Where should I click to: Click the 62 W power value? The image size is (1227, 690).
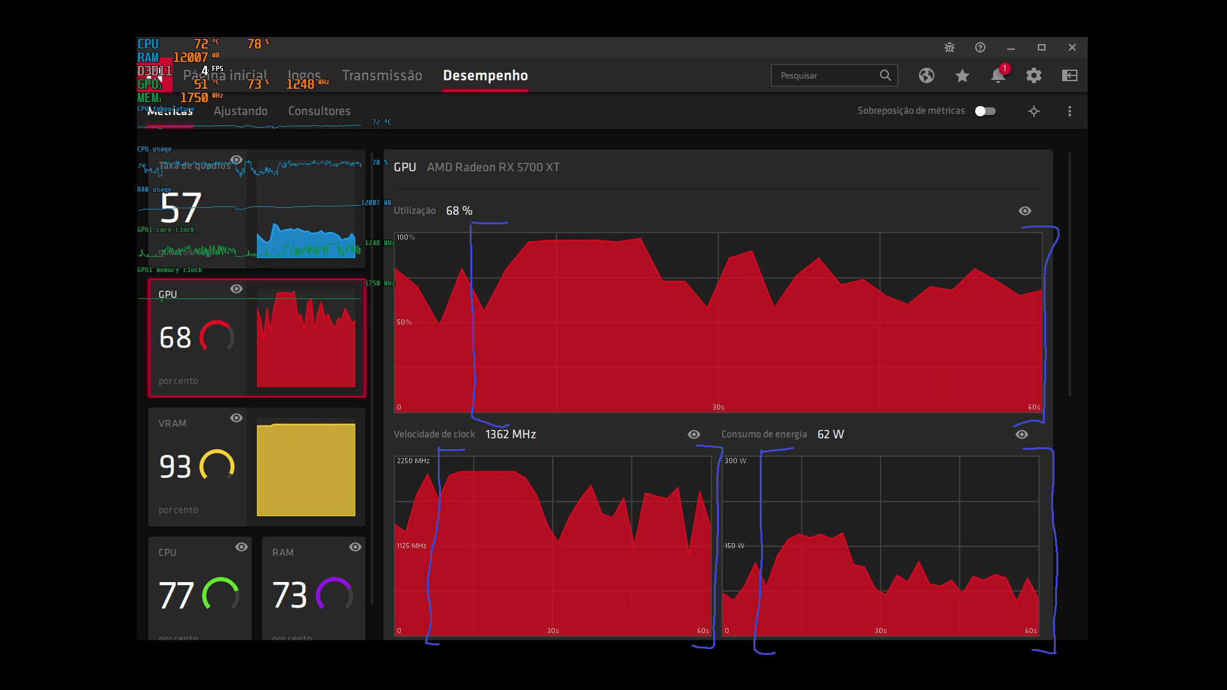coord(831,434)
